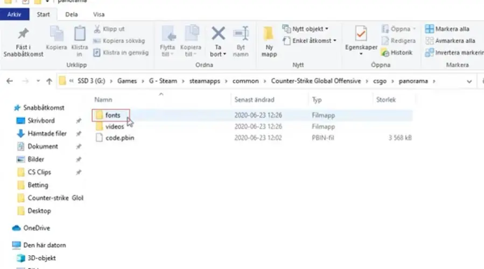This screenshot has height=269, width=484.
Task: Open the Dela ribbon tab
Action: (72, 15)
